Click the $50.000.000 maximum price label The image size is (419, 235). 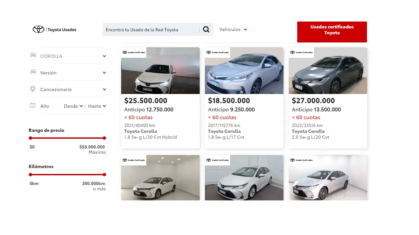[x=92, y=147]
